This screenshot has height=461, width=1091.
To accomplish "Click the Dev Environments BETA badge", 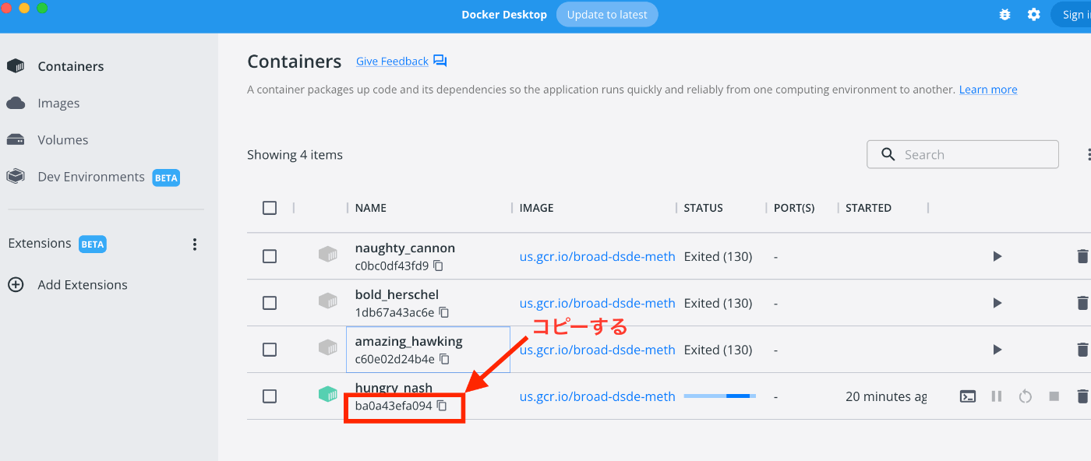I will pos(166,178).
